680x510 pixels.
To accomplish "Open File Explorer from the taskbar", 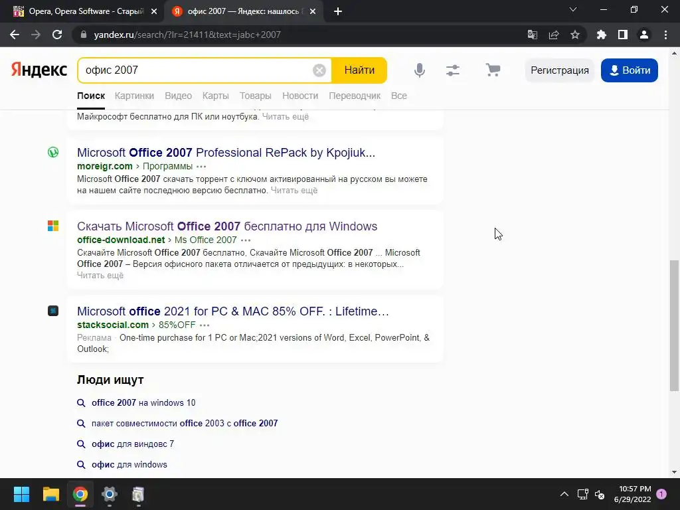I will coord(50,494).
